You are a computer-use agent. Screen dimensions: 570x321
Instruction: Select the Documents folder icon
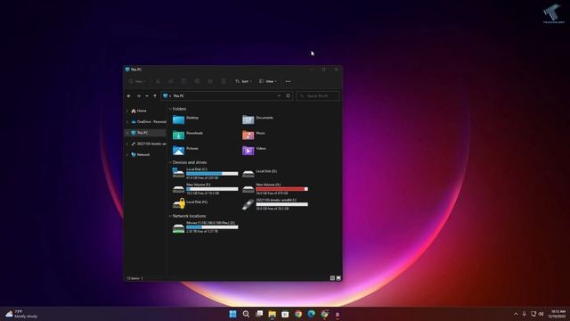pos(248,119)
